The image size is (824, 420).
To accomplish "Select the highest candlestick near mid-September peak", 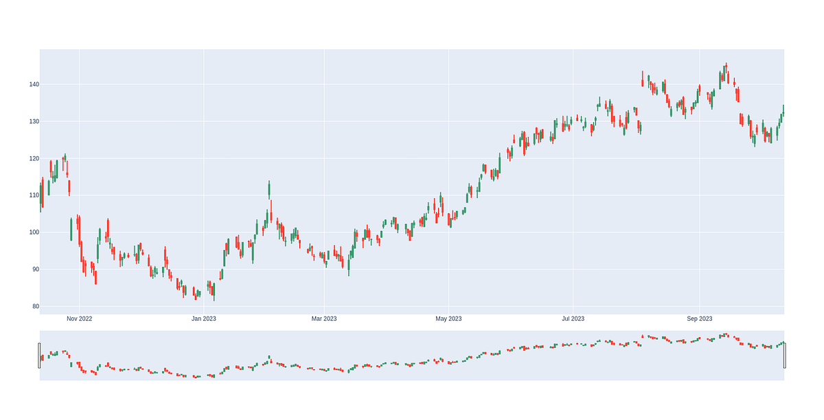I will pos(725,72).
